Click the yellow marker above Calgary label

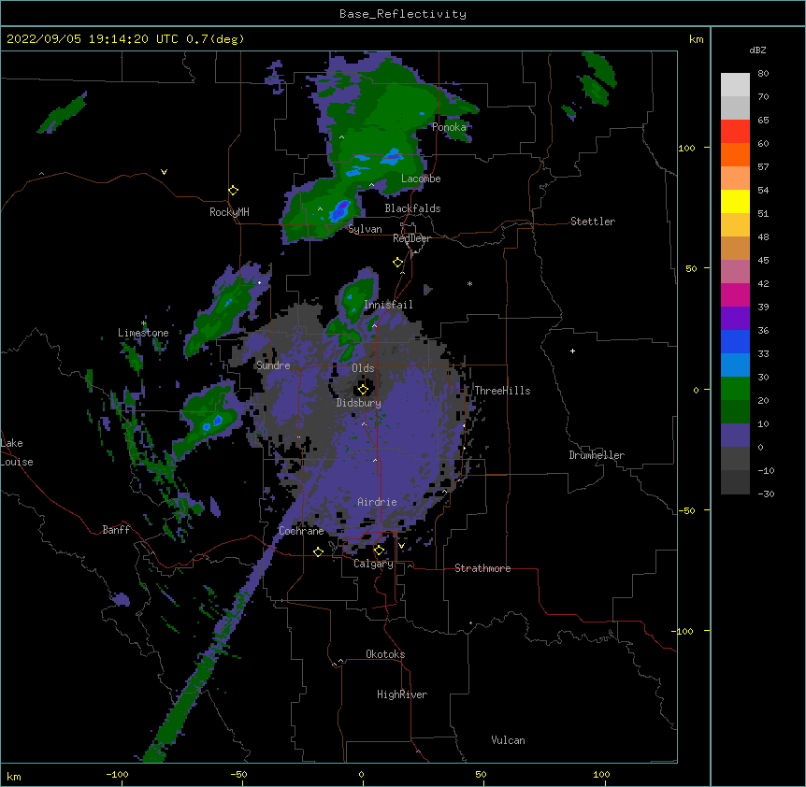[379, 551]
